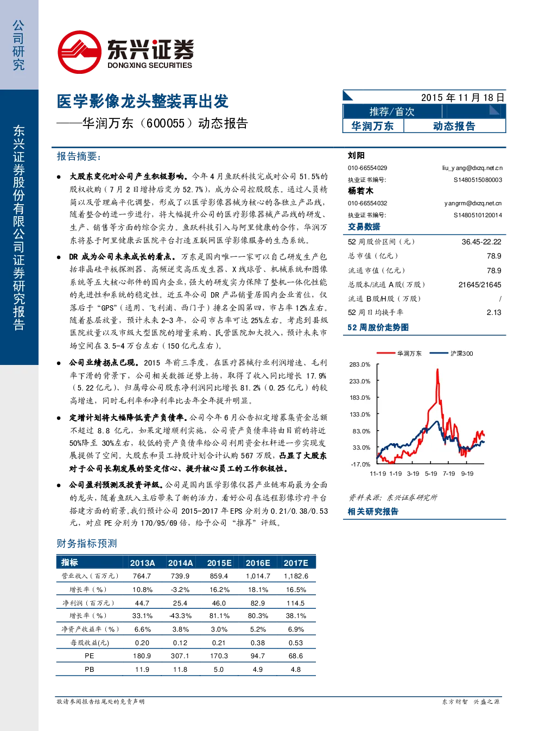Click share count value 21645/21645

[480, 285]
